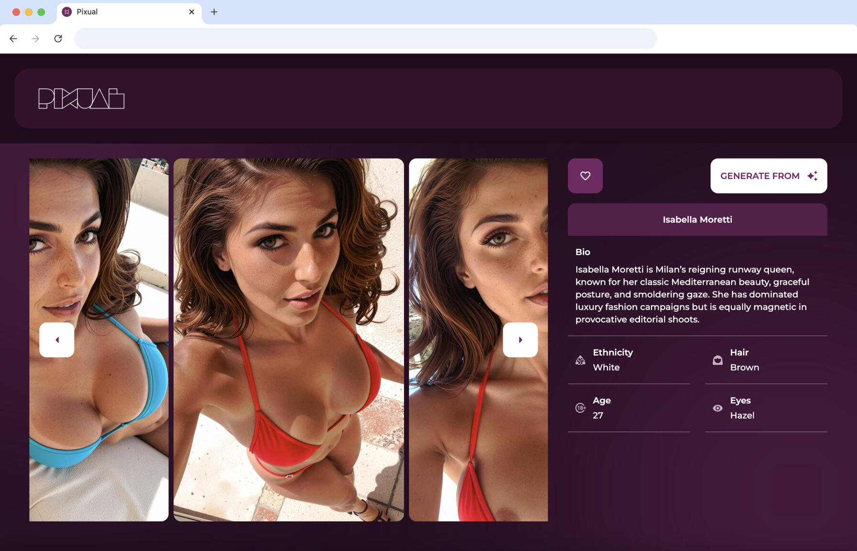Screen dimensions: 857x551
Task: Click the Pixual logo in header
Action: point(81,98)
